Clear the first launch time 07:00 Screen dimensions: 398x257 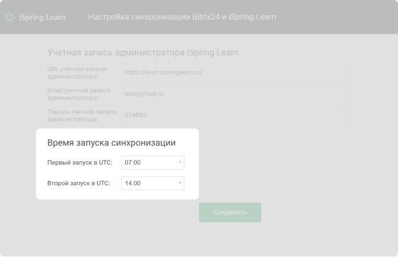pyautogui.click(x=180, y=162)
